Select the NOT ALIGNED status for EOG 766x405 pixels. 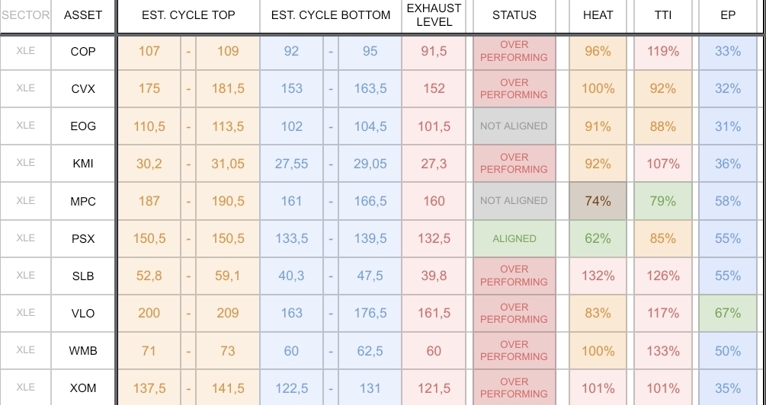(514, 126)
